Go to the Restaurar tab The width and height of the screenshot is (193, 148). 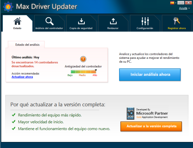tap(113, 23)
